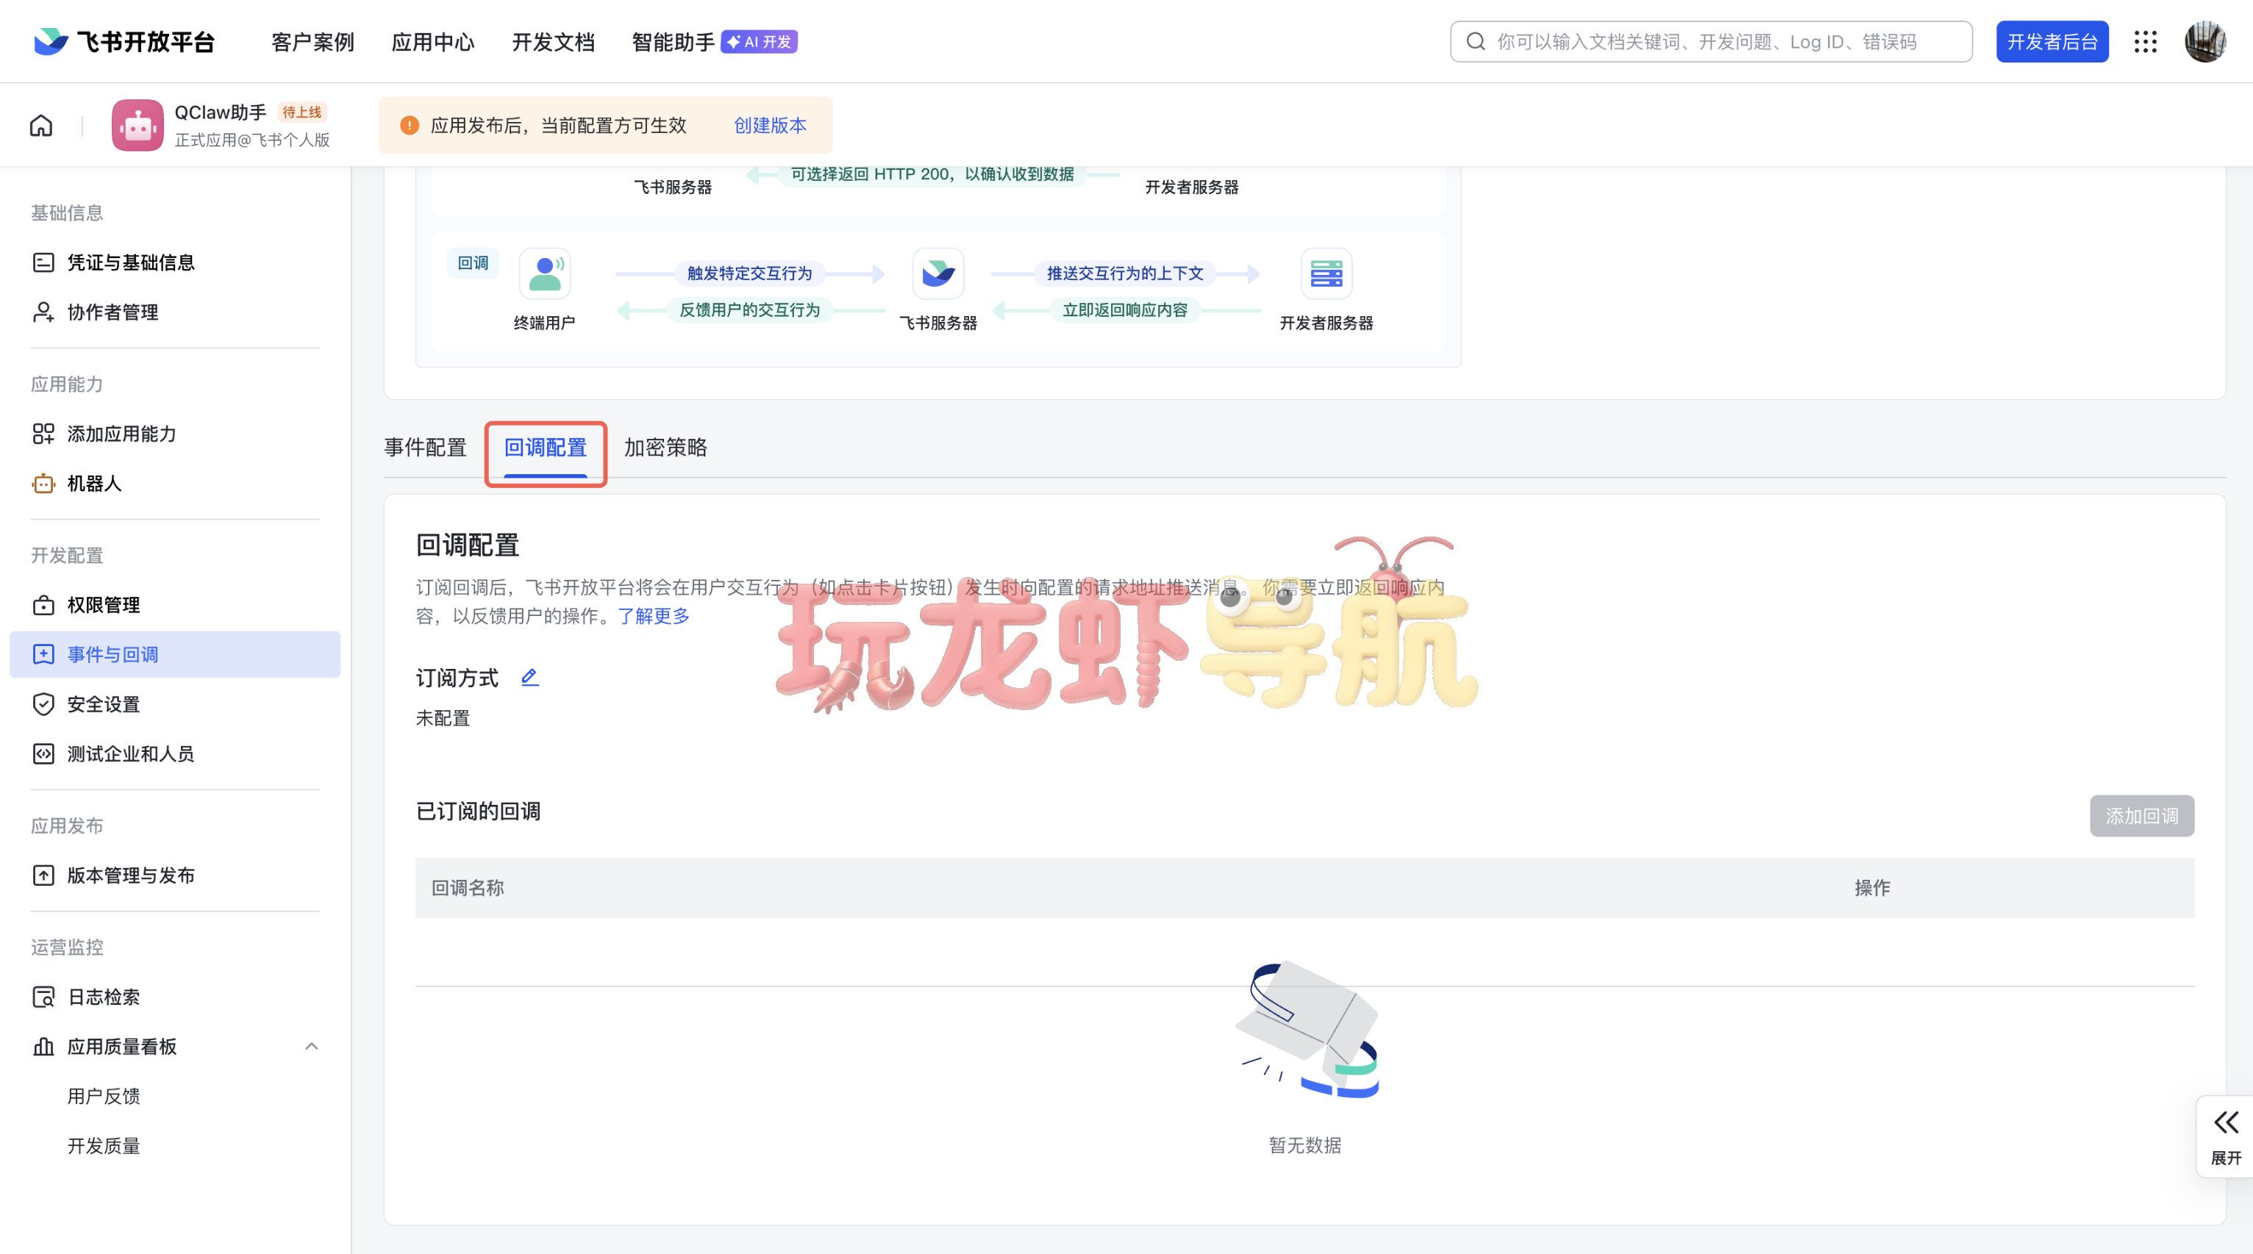Image resolution: width=2253 pixels, height=1254 pixels.
Task: Click the 机器人 robot sidebar icon
Action: point(43,484)
